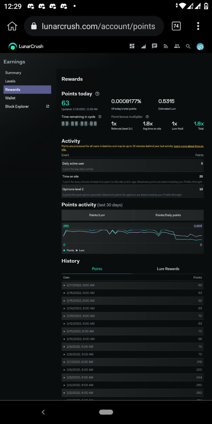
Task: Open the RSS feed icon in header
Action: point(166,46)
